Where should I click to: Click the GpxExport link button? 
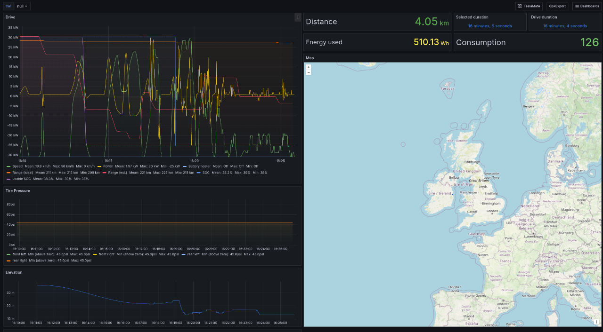pos(557,6)
